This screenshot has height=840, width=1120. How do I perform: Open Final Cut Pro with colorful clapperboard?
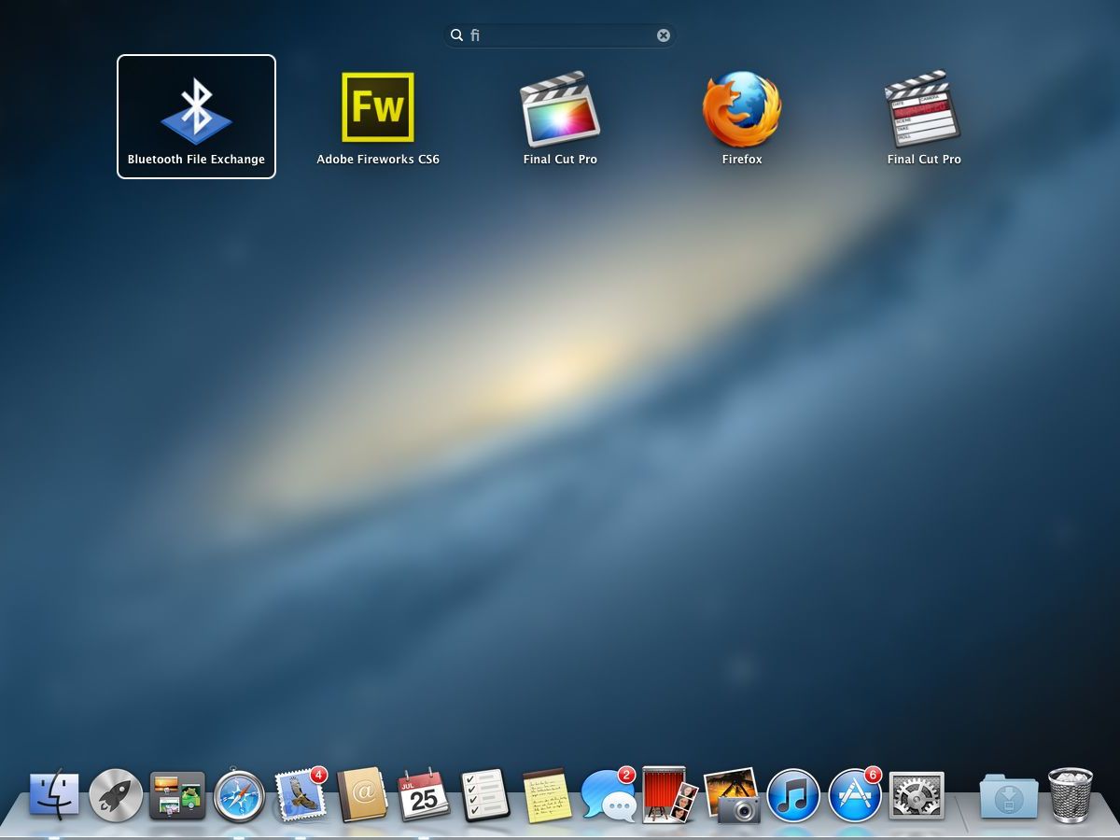click(560, 108)
